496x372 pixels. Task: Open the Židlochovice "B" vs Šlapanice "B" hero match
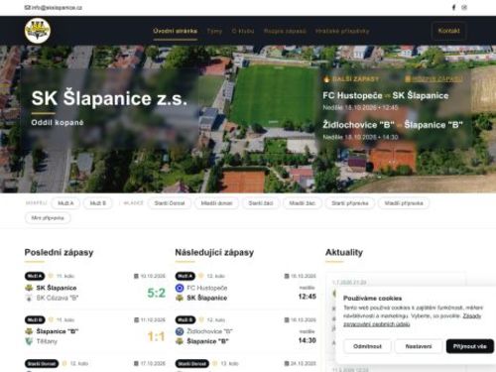pyautogui.click(x=393, y=125)
